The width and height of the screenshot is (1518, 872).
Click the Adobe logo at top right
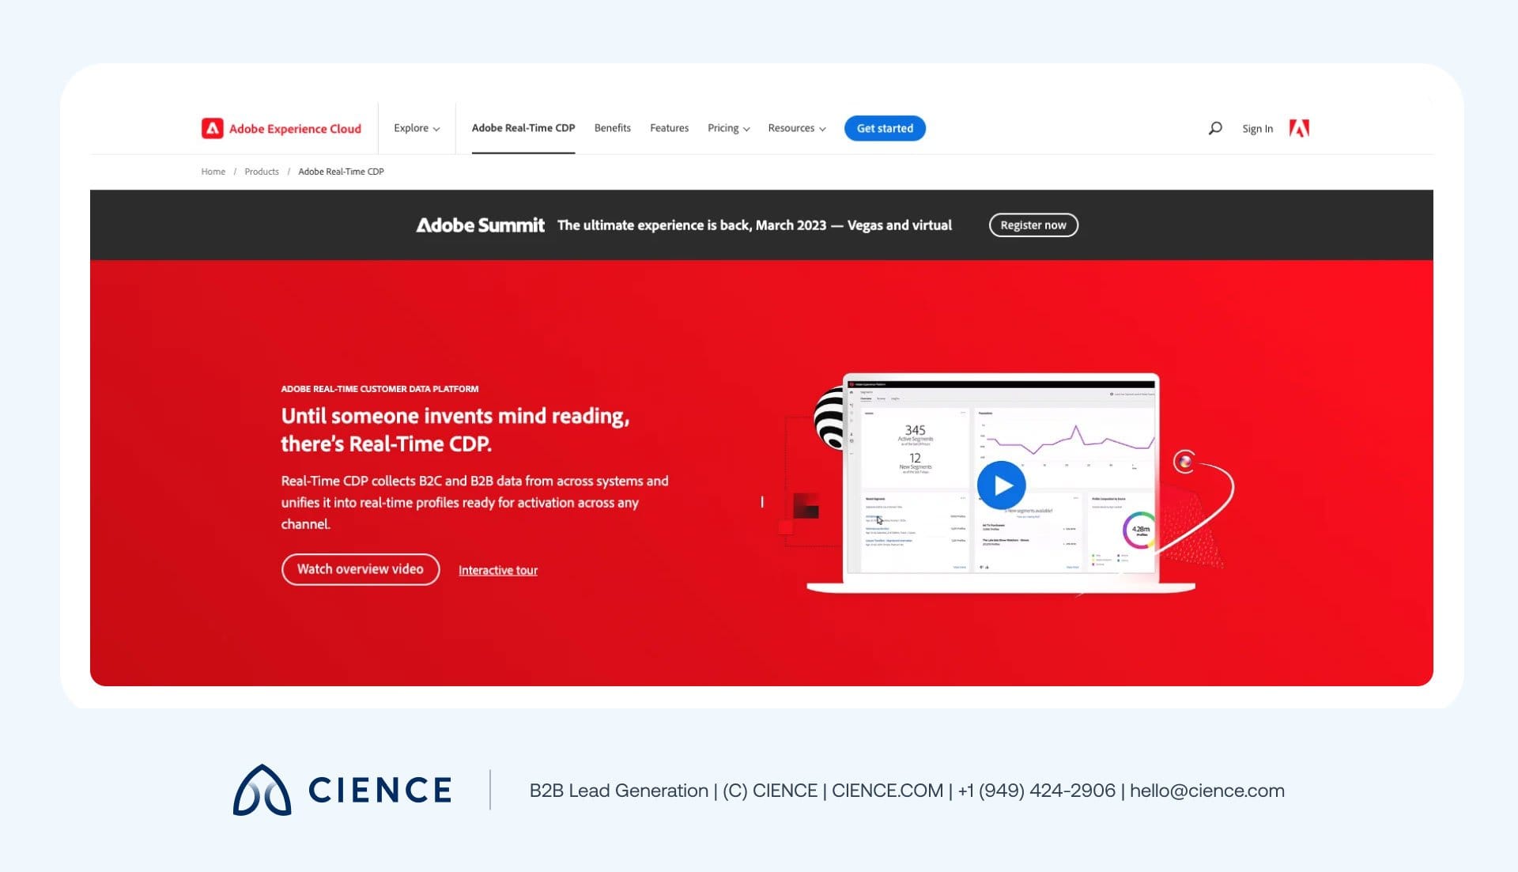pyautogui.click(x=1300, y=127)
